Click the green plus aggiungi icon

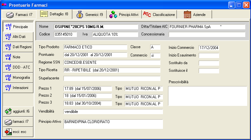pyautogui.click(x=8, y=111)
